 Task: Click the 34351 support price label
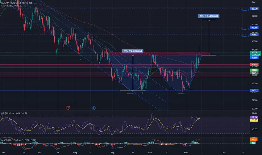tap(254, 90)
